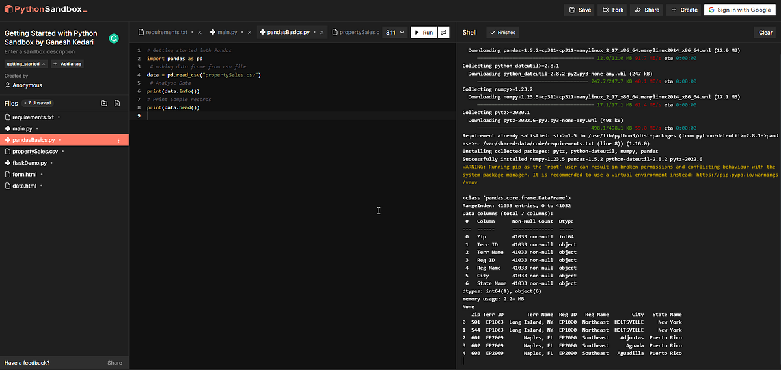Screen dimensions: 781x370
Task: Share the sandbox
Action: (x=647, y=10)
